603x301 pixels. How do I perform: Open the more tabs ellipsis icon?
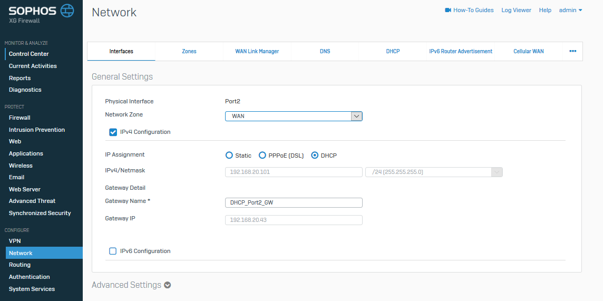coord(572,51)
